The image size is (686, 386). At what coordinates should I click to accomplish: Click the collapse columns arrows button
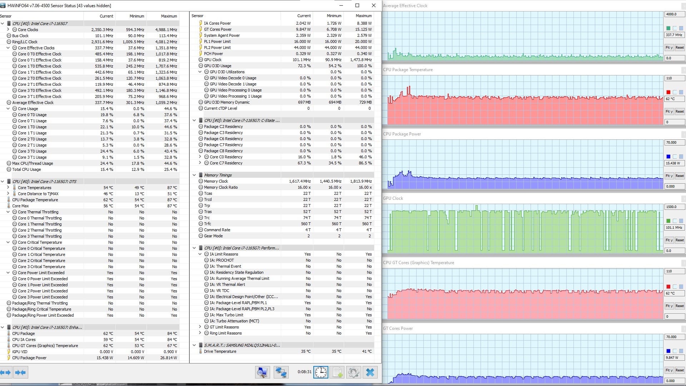tap(20, 372)
